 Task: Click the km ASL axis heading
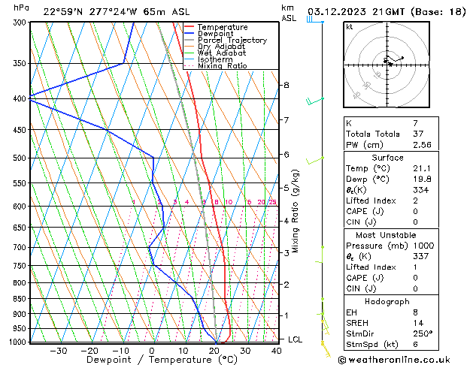pyautogui.click(x=289, y=13)
